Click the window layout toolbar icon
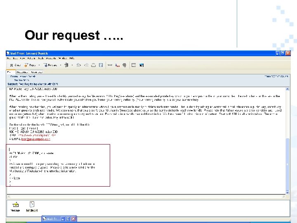 pos(134,65)
